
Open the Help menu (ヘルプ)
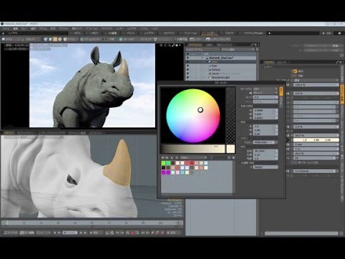point(155,29)
